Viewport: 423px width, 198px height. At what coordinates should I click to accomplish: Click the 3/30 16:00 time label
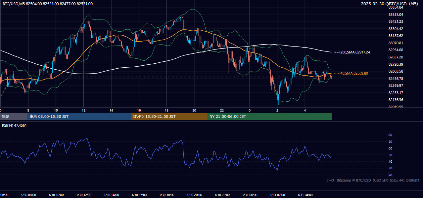(x=139, y=195)
